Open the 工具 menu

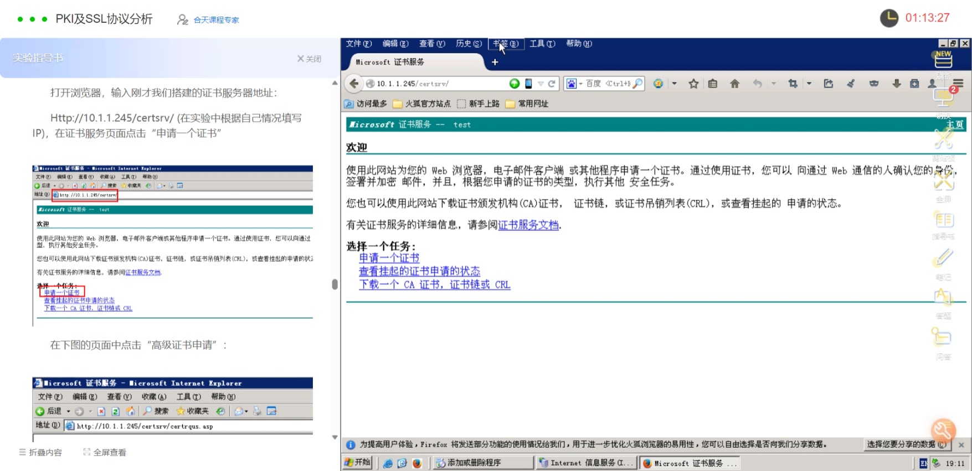coord(542,44)
